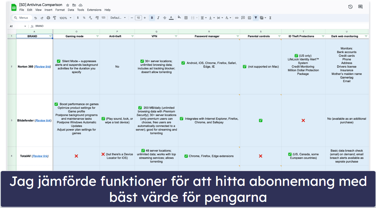The width and height of the screenshot is (376, 208).
Task: Toggle strikethrough formatting
Action: coord(165,18)
